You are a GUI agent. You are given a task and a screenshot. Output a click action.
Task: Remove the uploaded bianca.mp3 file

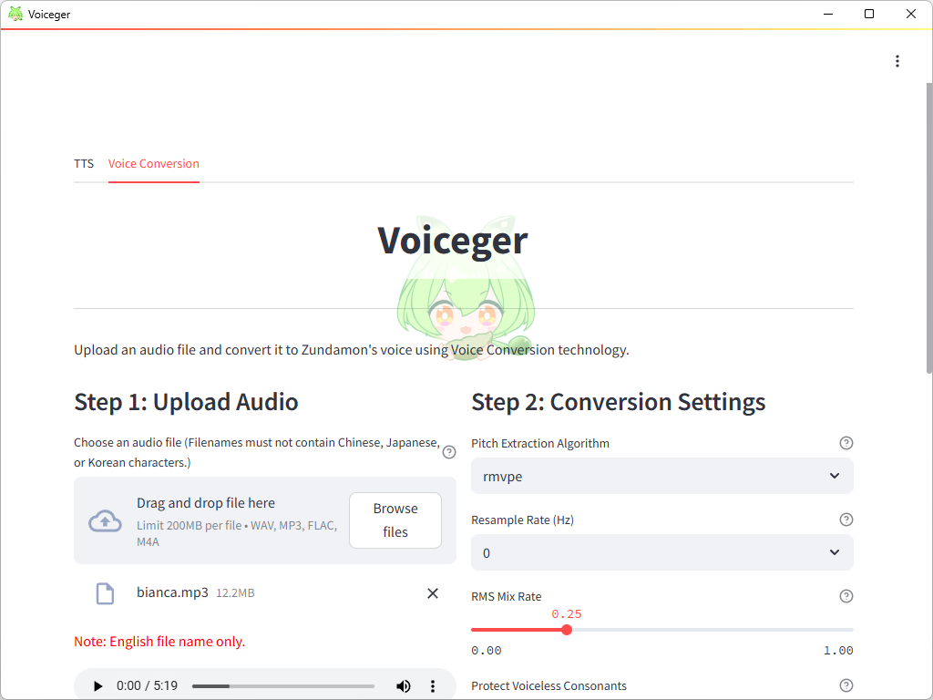433,592
